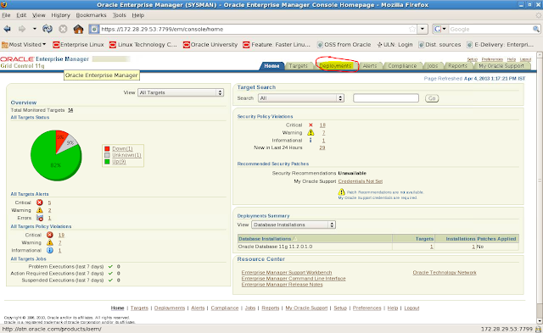
Task: Click the browser forward arrow
Action: (x=22, y=29)
